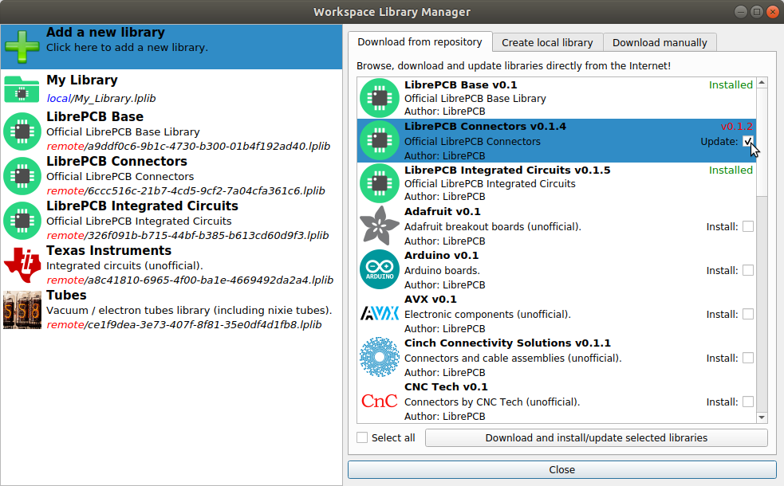The height and width of the screenshot is (486, 784).
Task: Switch to the Create local library tab
Action: click(547, 42)
